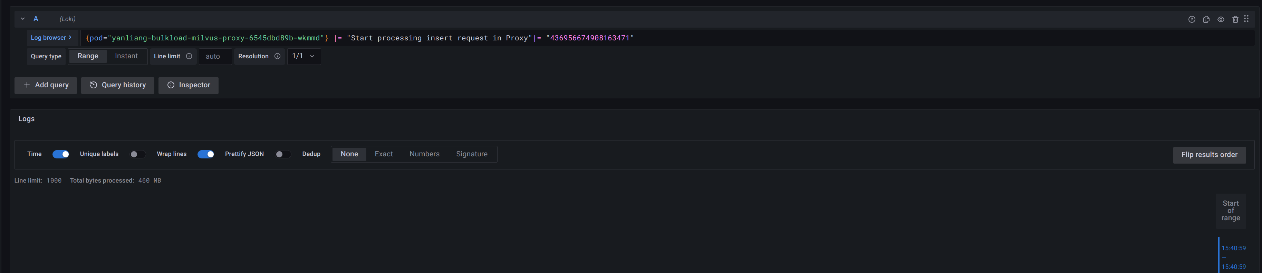Image resolution: width=1262 pixels, height=273 pixels.
Task: Duplicate the query using the copy icon
Action: point(1206,19)
